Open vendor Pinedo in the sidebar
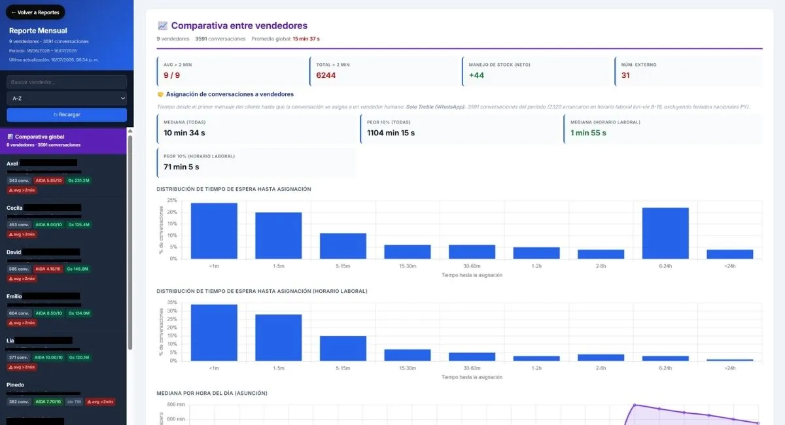785x425 pixels. pos(63,394)
